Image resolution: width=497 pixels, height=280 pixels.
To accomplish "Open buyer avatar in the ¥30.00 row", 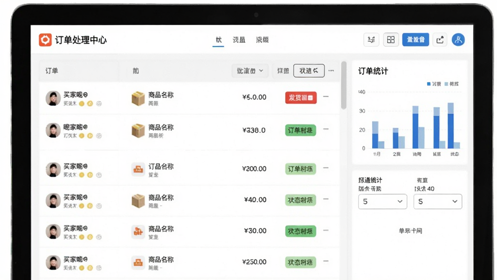I will (53, 231).
